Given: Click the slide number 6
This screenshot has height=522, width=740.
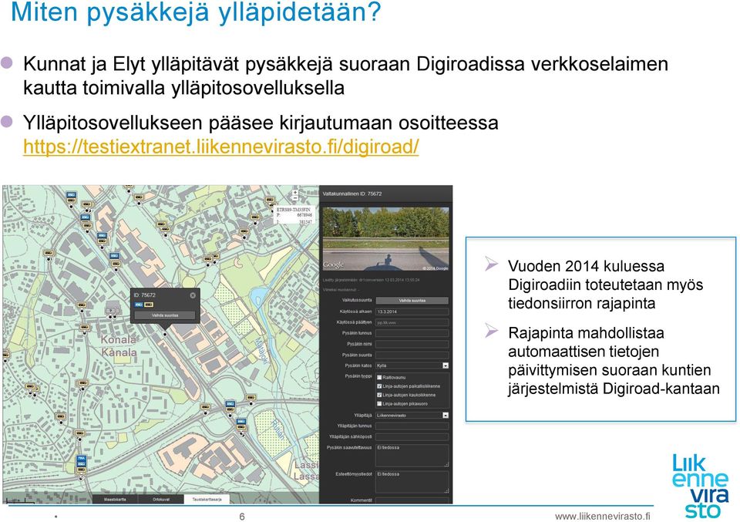Looking at the screenshot, I should click(242, 517).
